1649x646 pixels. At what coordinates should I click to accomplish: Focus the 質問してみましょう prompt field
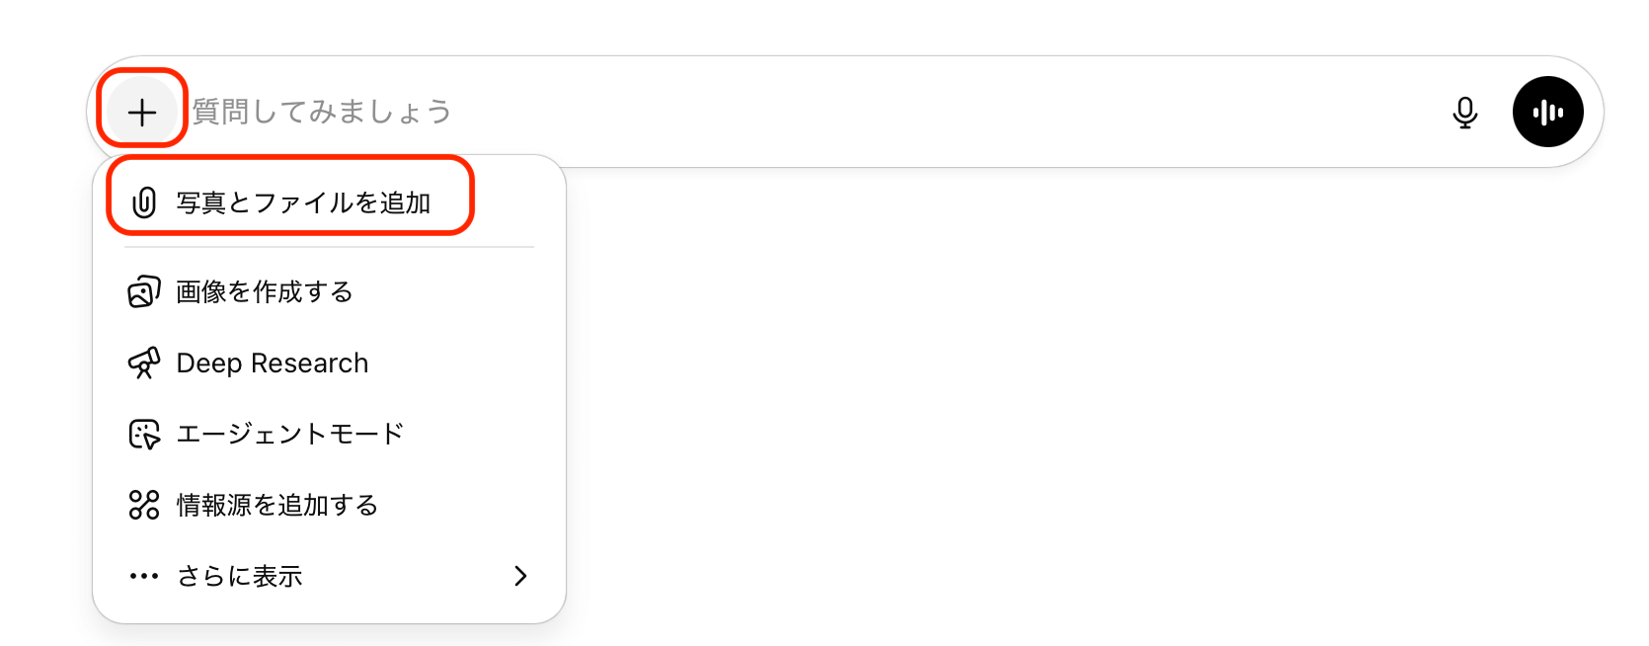tap(790, 112)
